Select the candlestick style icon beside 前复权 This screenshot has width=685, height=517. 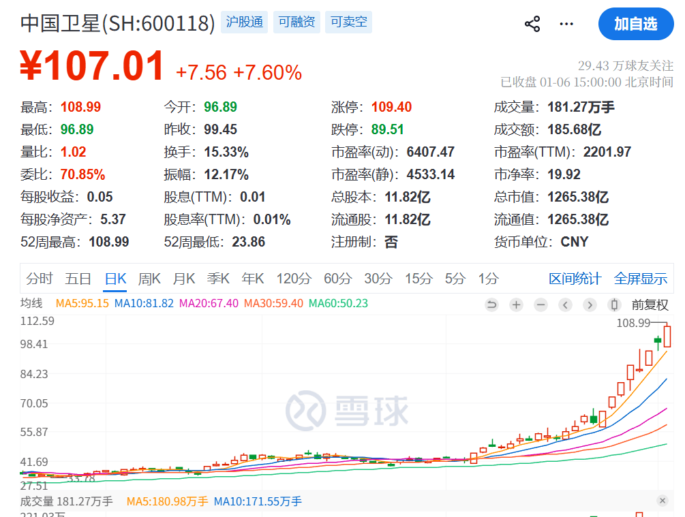click(614, 304)
